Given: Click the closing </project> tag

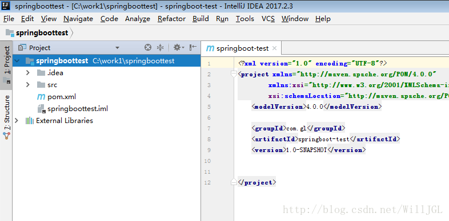Looking at the screenshot, I should tap(257, 183).
